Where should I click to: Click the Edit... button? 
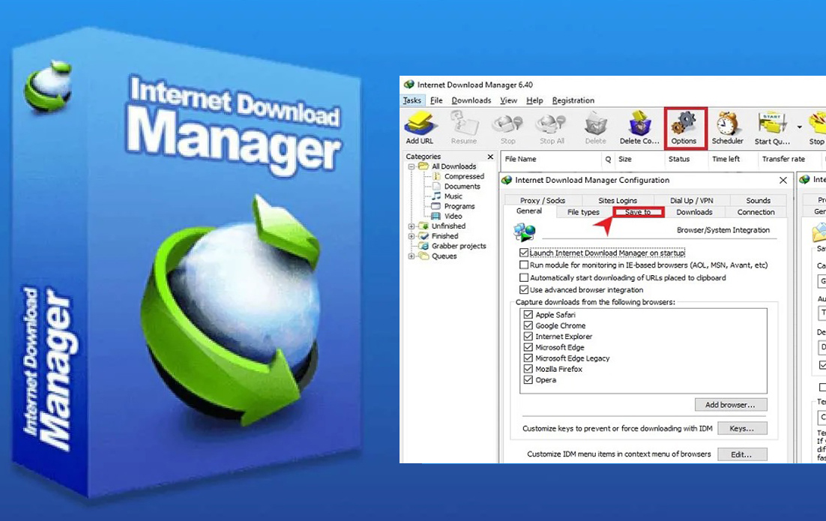click(x=742, y=454)
